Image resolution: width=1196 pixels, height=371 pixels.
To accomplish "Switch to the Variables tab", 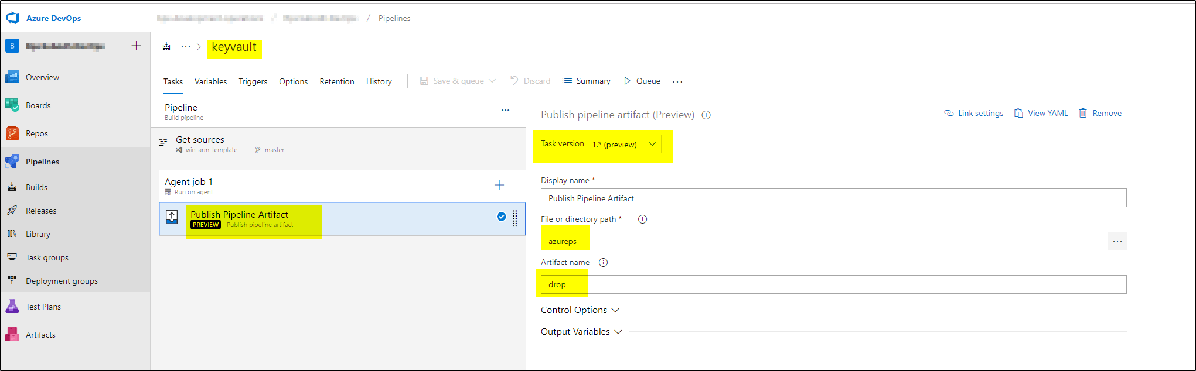I will (210, 81).
